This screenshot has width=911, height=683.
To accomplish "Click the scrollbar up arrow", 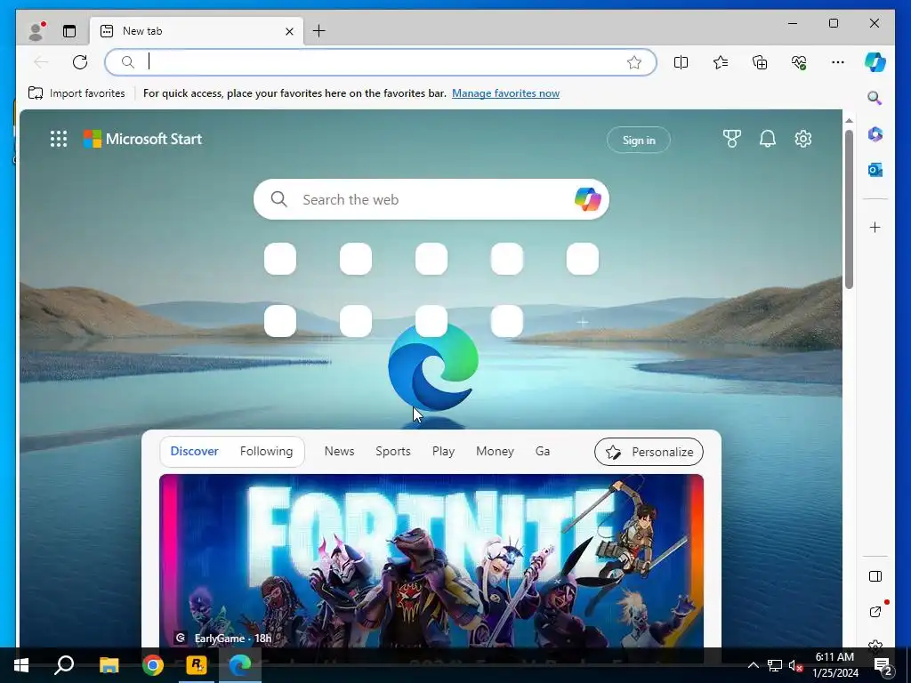I will [849, 121].
